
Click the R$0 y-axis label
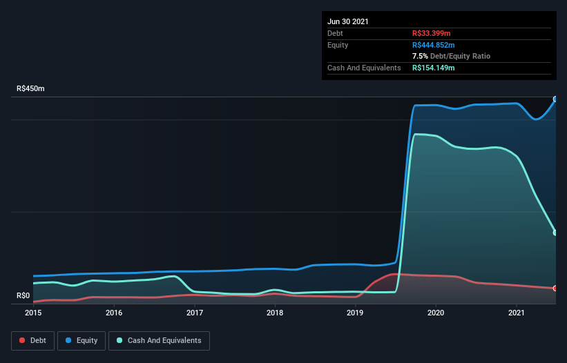pos(23,295)
